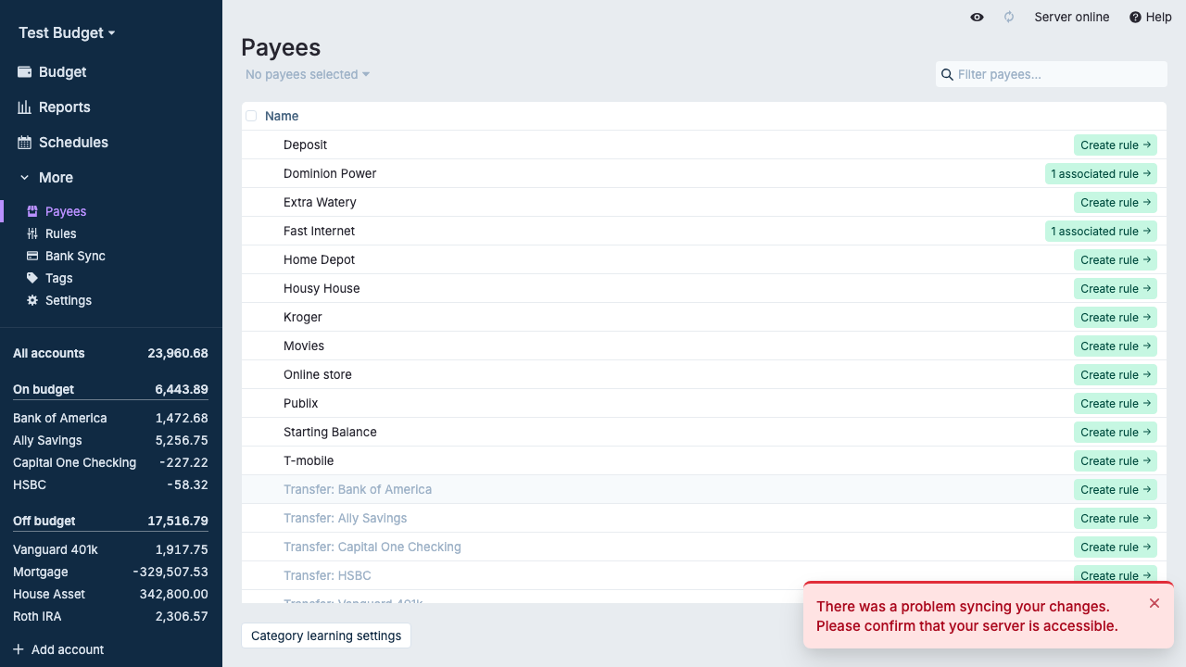
Task: Click the Tags icon in sidebar
Action: pos(32,278)
